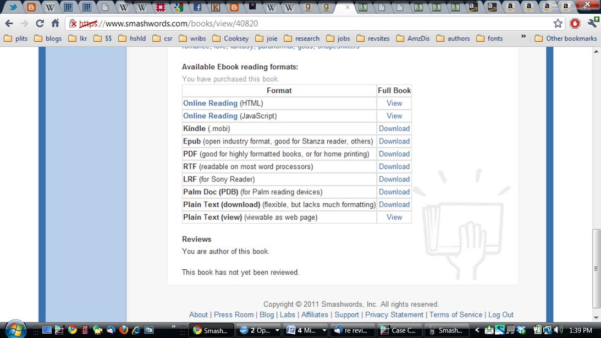Viewport: 601px width, 338px height.
Task: Open the volume control in system tray
Action: 558,330
